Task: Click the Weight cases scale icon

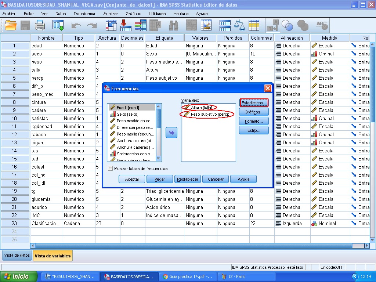Action: (239, 25)
